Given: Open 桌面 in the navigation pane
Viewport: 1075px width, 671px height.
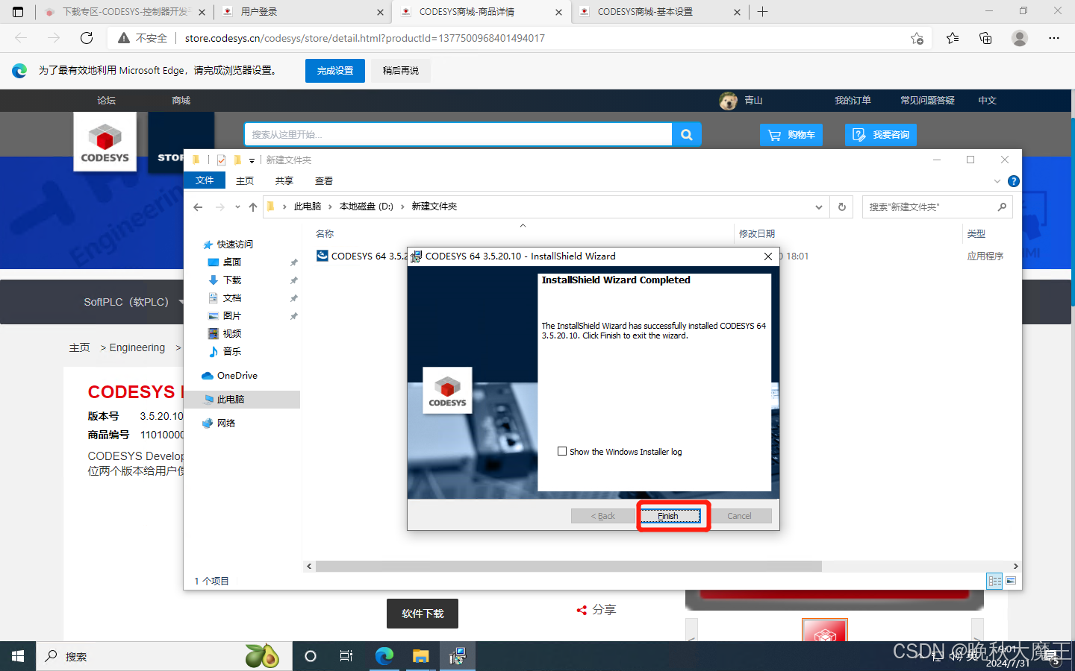Looking at the screenshot, I should pos(231,262).
